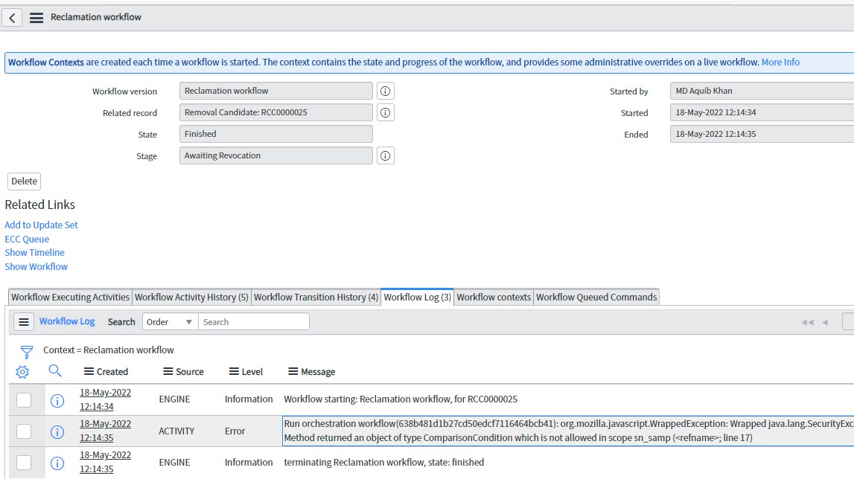The image size is (854, 479).
Task: Open the Stage field info icon
Action: [385, 155]
